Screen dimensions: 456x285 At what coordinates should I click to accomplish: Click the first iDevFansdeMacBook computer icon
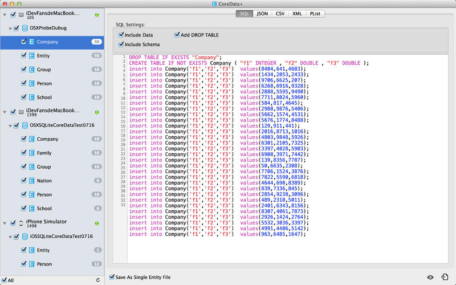coord(21,15)
